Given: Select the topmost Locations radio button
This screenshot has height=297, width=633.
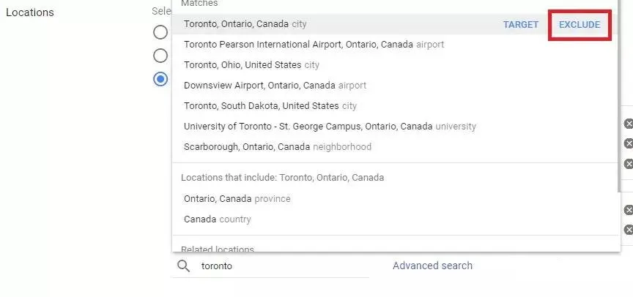Looking at the screenshot, I should pyautogui.click(x=160, y=32).
